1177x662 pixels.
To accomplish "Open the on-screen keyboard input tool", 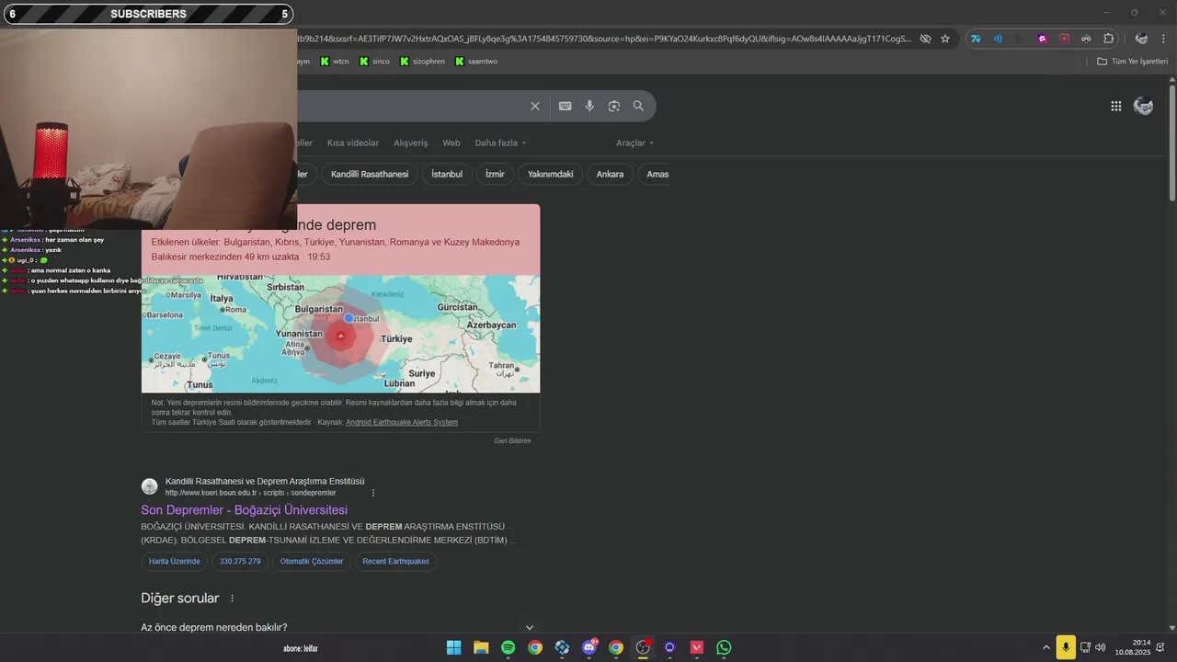I will pyautogui.click(x=566, y=106).
